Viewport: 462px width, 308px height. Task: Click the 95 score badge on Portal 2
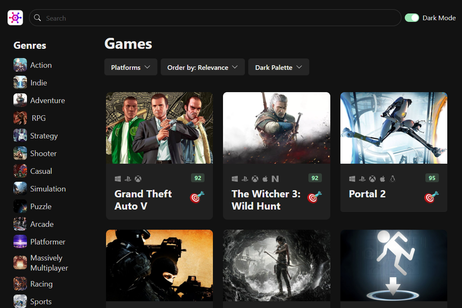(432, 178)
